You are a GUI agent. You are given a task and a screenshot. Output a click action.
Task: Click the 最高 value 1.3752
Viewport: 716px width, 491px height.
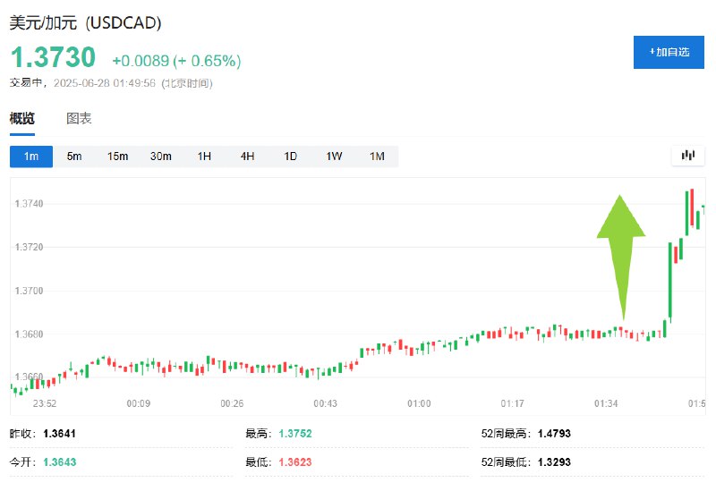click(x=295, y=434)
